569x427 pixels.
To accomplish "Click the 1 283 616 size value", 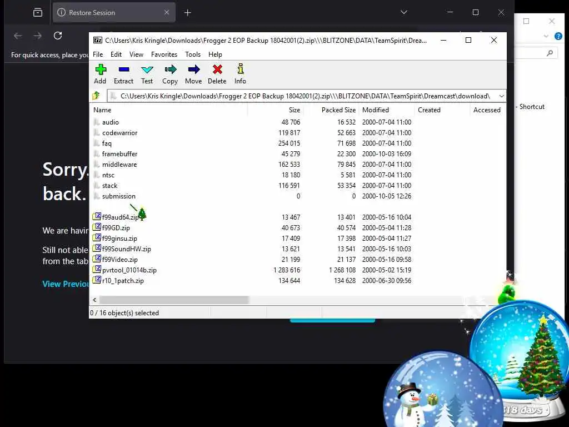I will (x=287, y=270).
